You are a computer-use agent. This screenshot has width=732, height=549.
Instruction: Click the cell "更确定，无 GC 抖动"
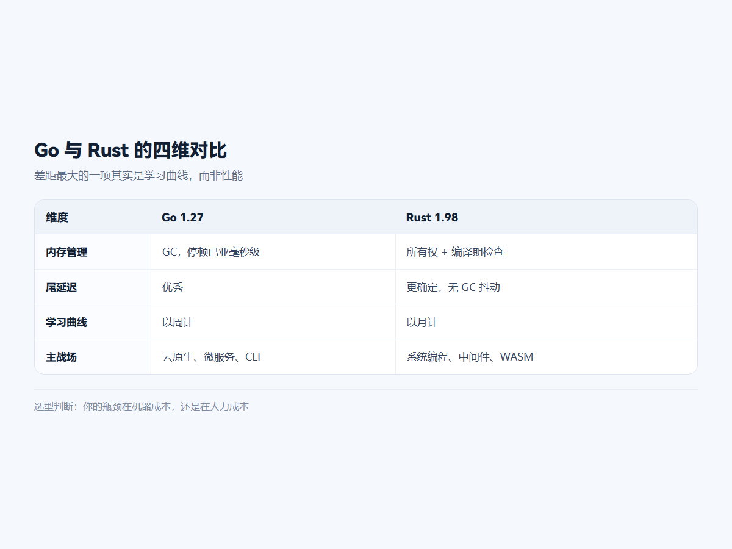click(546, 287)
